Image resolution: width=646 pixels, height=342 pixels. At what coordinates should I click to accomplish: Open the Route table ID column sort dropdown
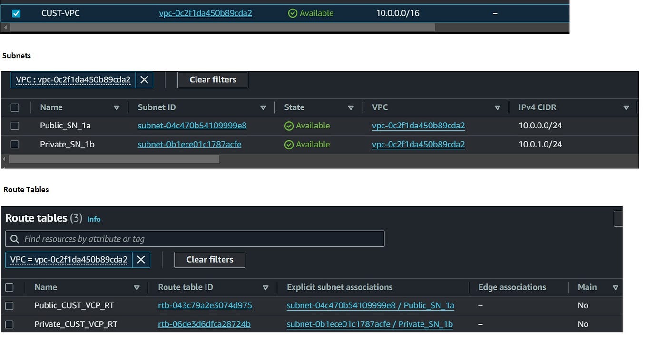(266, 287)
